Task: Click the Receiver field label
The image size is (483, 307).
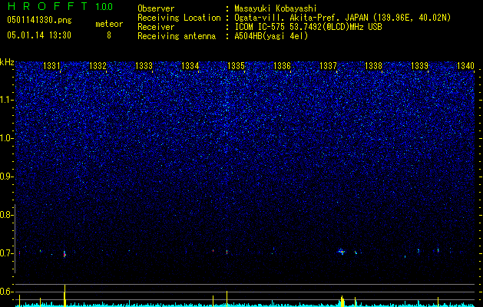Action: click(x=156, y=27)
